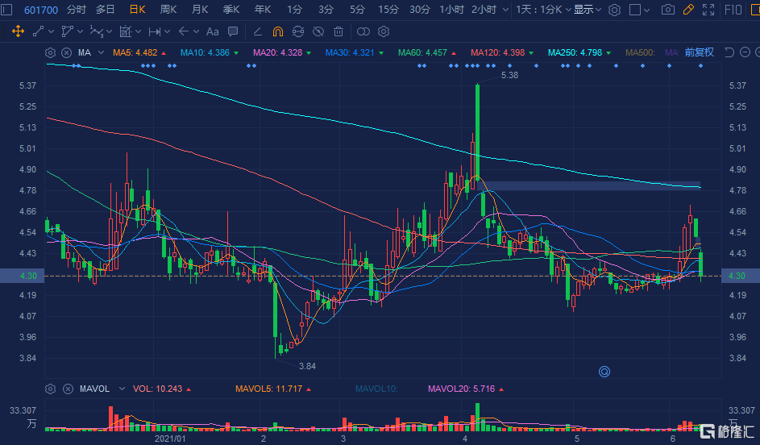The height and width of the screenshot is (445, 760).
Task: Switch to 30分 thirty-minute chart
Action: click(420, 10)
